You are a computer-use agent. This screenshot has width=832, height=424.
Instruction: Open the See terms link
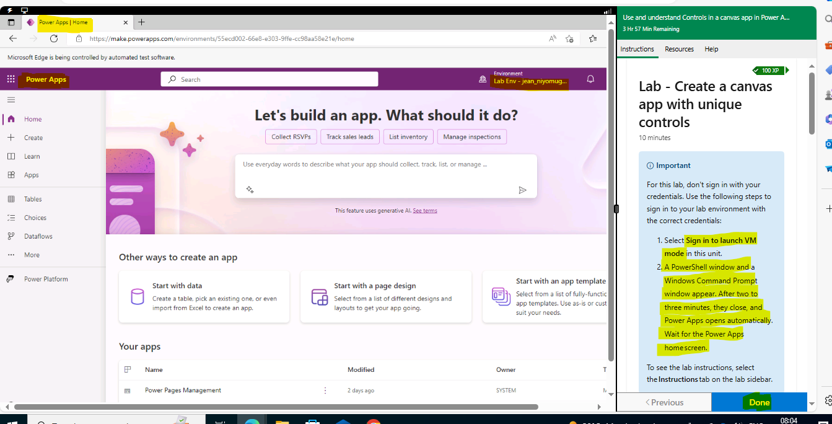click(425, 211)
